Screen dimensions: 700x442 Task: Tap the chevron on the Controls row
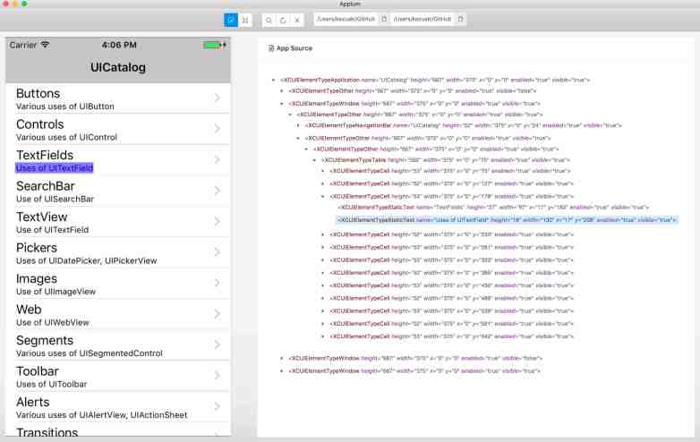218,129
